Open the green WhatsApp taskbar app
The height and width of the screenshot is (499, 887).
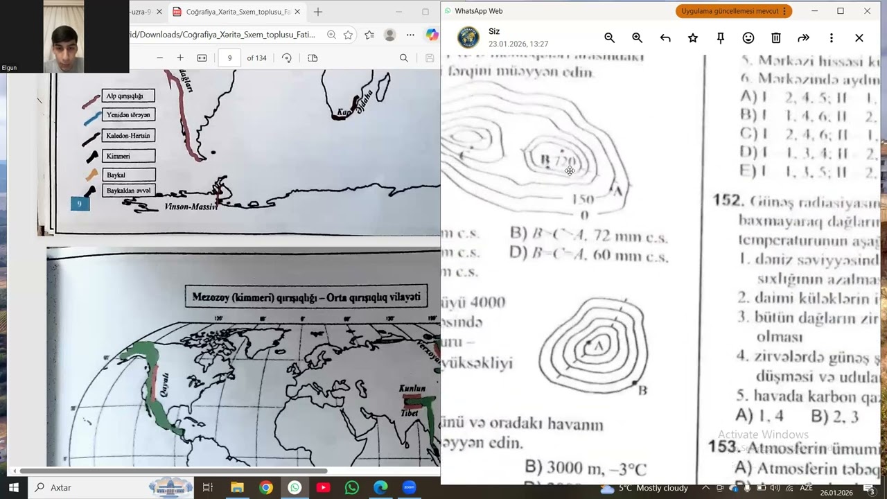click(x=351, y=487)
